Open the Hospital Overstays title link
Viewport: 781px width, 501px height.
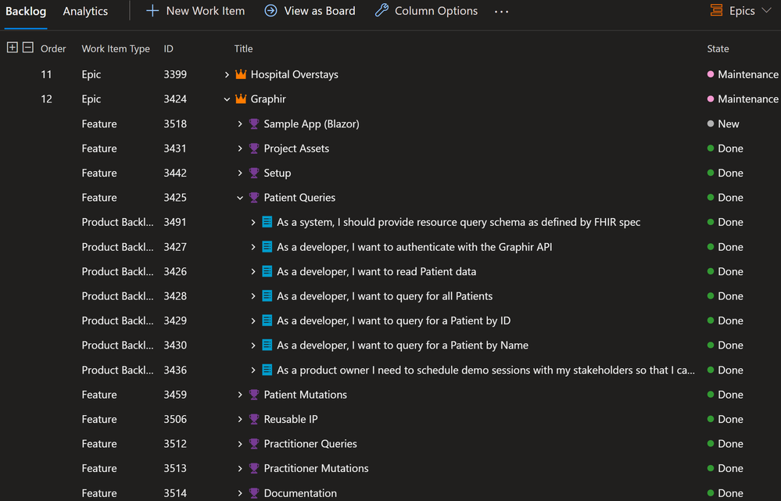click(x=295, y=74)
